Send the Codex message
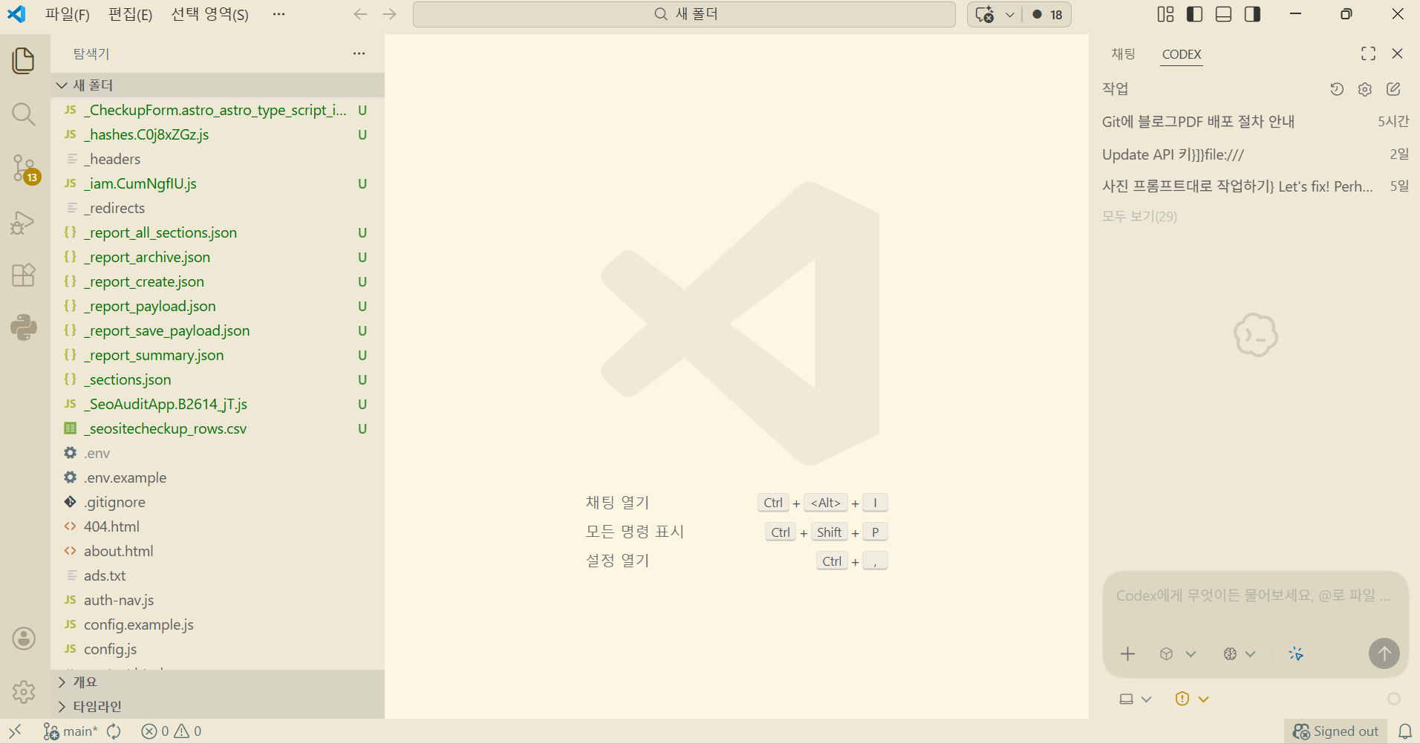This screenshot has height=744, width=1420. click(x=1384, y=653)
